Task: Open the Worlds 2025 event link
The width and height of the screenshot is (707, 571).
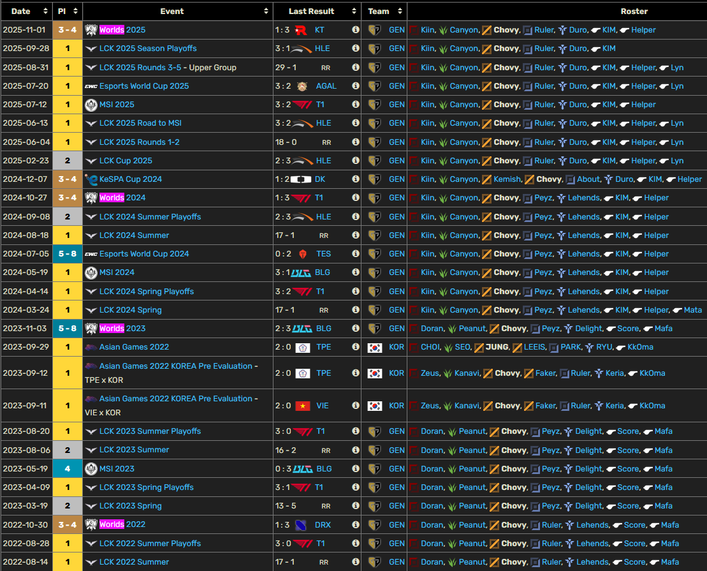Action: pos(122,30)
